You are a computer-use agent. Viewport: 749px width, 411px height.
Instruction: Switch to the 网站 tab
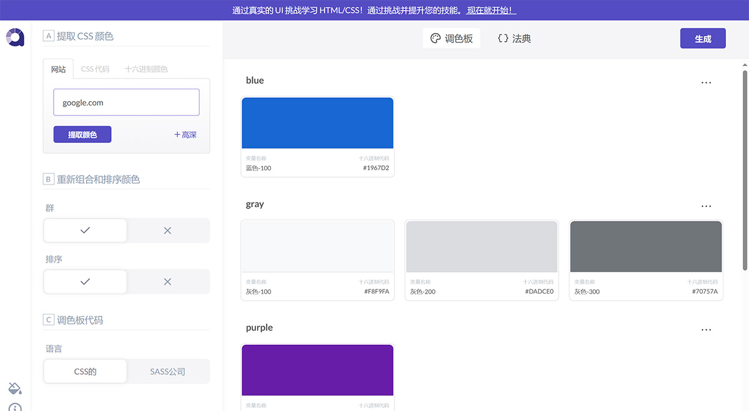tap(58, 69)
